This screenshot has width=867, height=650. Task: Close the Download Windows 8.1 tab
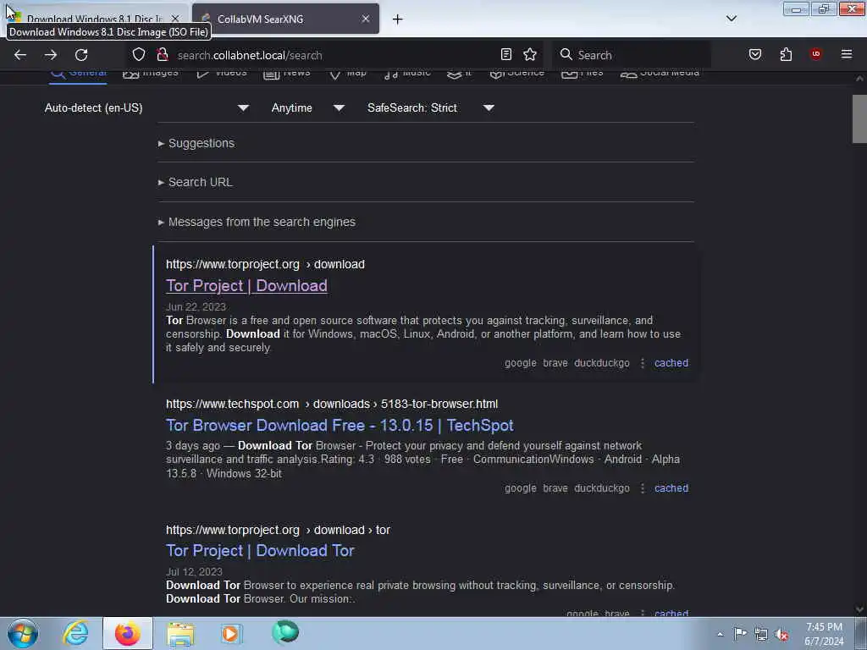174,19
